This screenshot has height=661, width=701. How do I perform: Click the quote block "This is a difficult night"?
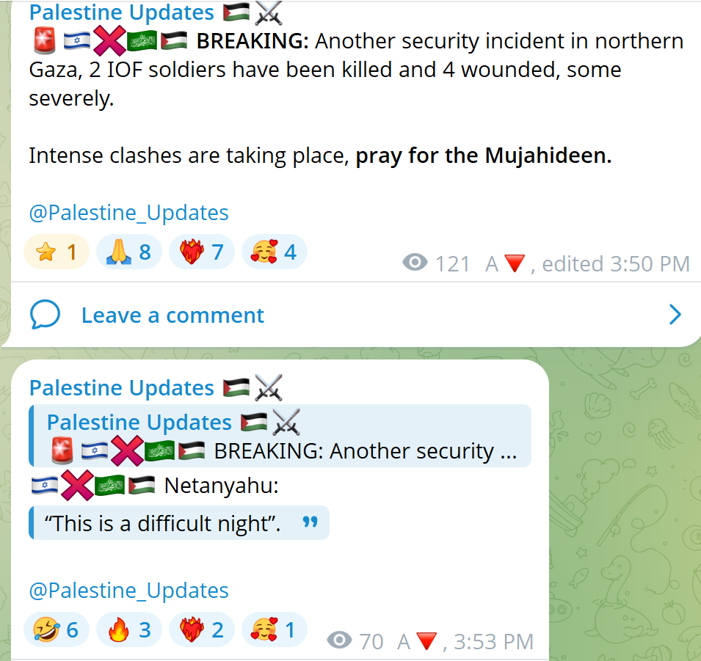click(179, 523)
